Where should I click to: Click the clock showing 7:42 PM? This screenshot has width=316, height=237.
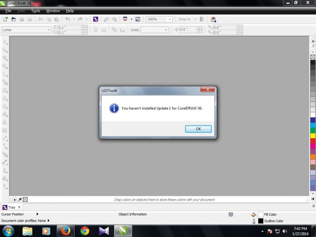coord(300,229)
